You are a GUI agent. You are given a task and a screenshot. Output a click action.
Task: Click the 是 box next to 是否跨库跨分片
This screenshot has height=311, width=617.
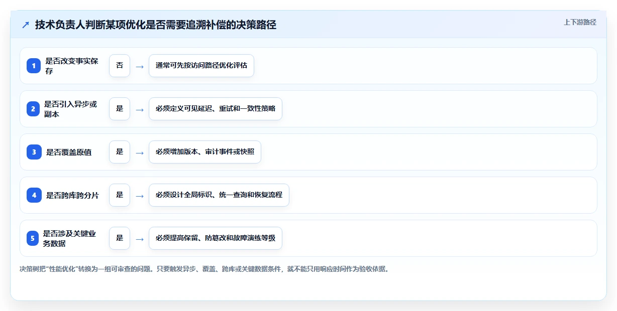(x=120, y=195)
